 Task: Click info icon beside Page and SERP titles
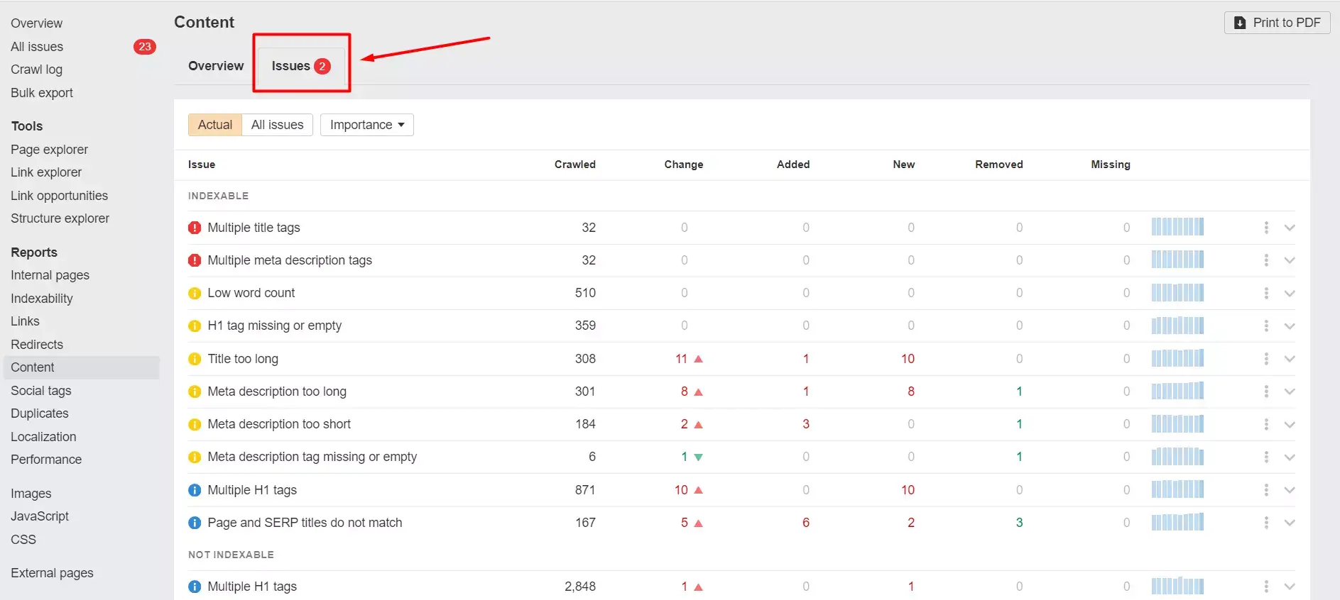pos(195,523)
